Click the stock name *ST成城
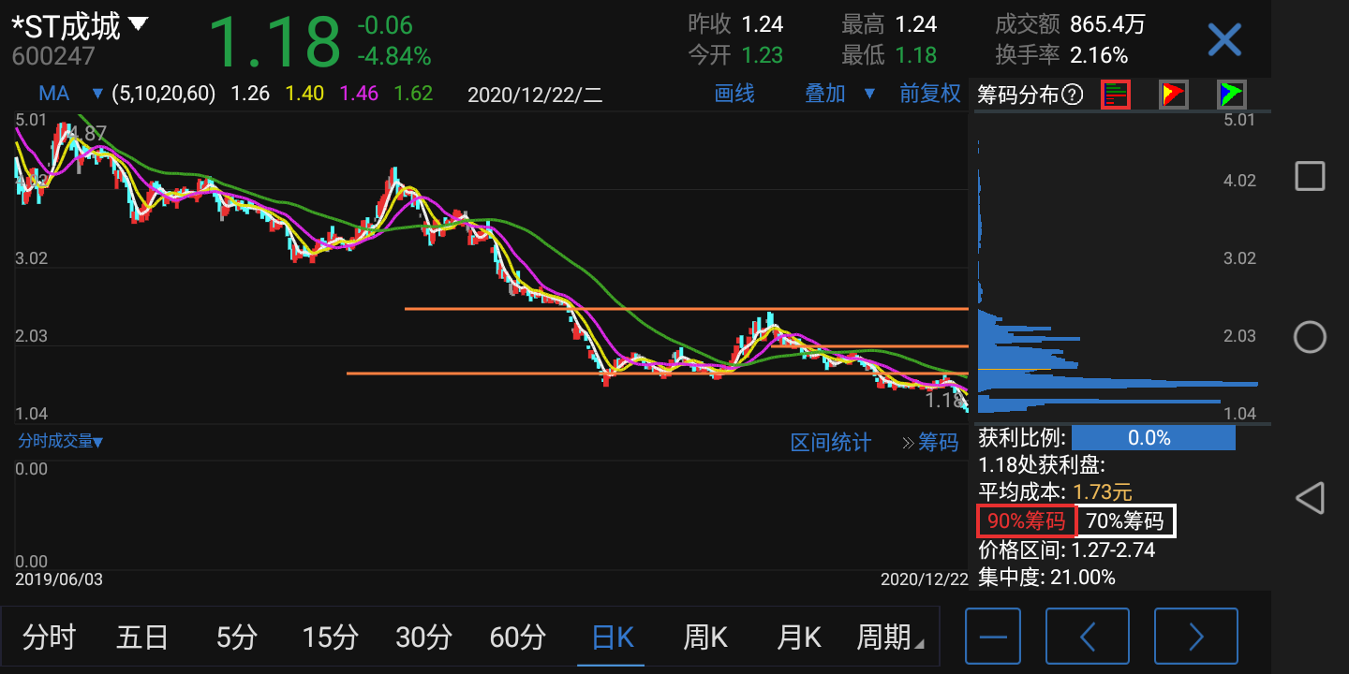The image size is (1349, 674). 66,25
